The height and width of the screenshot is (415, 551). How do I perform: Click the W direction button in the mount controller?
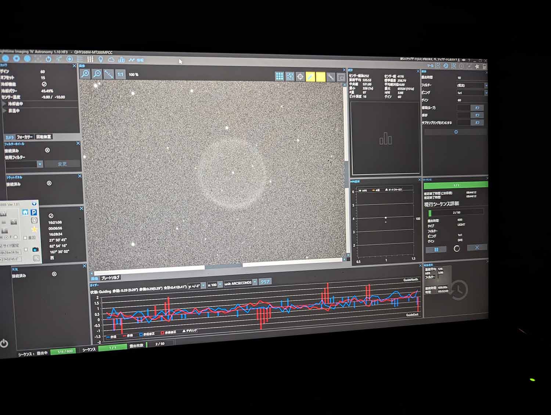tap(3, 213)
